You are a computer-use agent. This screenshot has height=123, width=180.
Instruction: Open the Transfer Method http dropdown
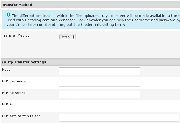68,37
